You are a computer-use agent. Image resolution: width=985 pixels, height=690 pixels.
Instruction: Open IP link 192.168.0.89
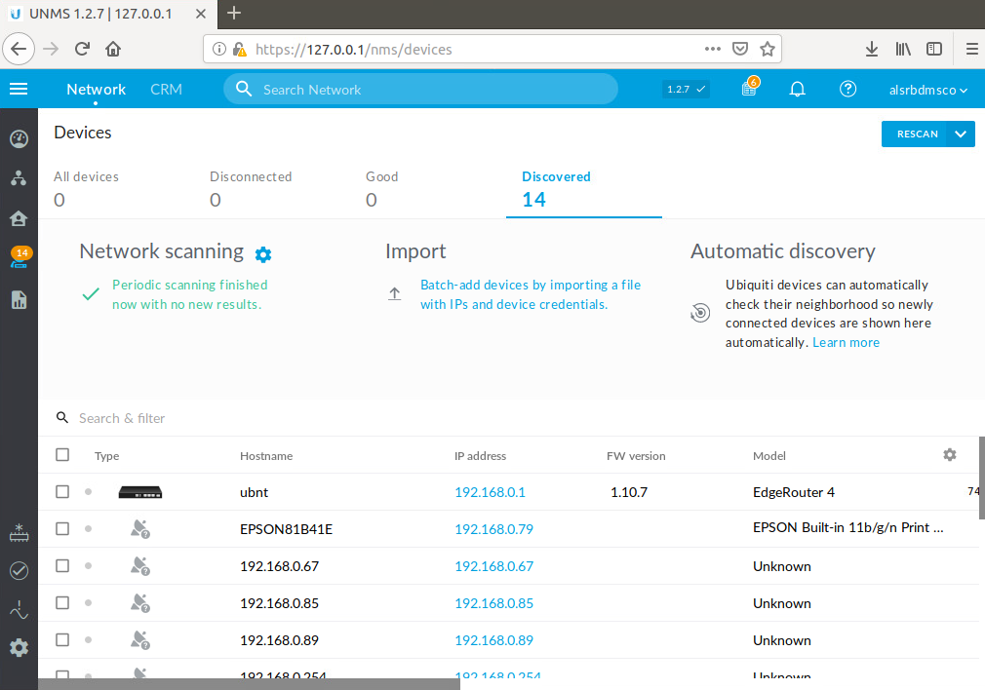pyautogui.click(x=493, y=640)
